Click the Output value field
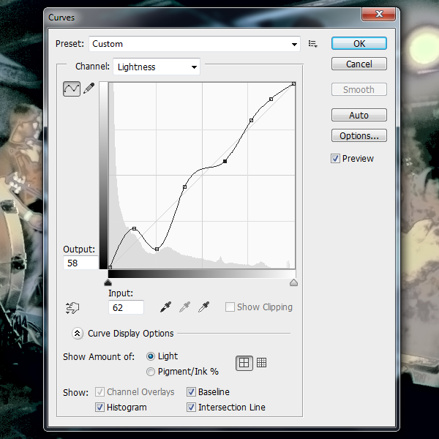Viewport: 439px width, 439px height. 81,263
